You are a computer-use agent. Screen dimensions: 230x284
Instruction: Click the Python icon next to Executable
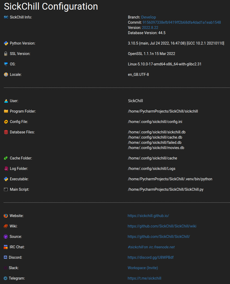point(6,179)
